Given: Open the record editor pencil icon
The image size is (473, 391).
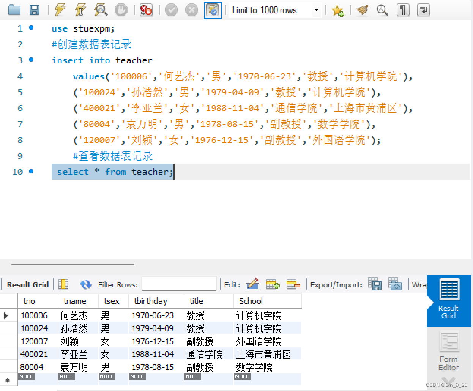Looking at the screenshot, I should 252,284.
